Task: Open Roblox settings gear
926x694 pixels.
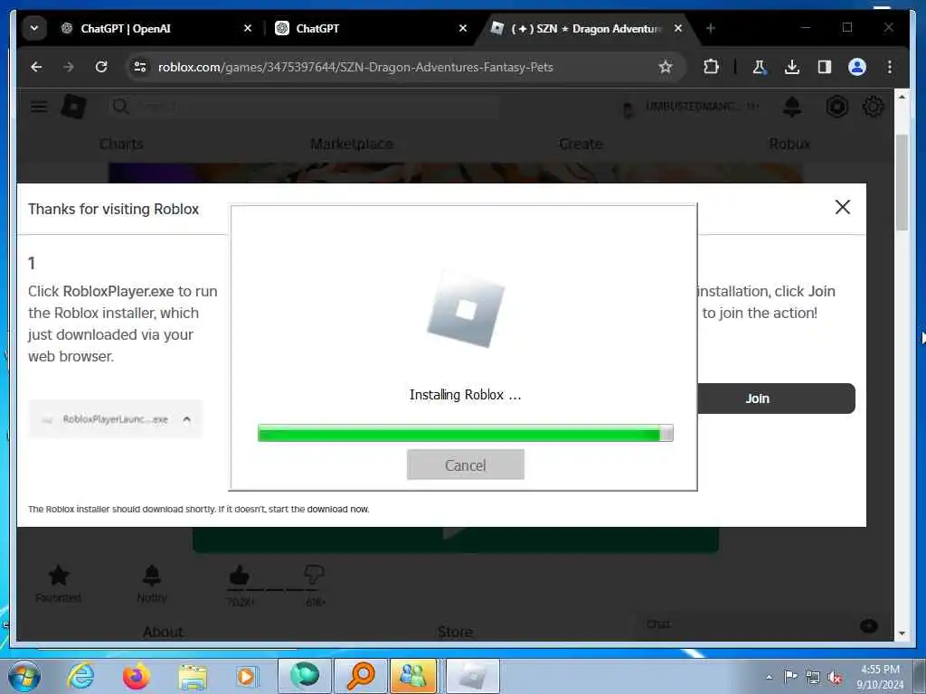Action: 873,107
